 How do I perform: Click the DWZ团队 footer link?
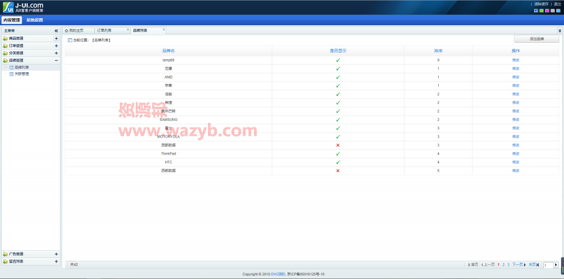click(278, 274)
